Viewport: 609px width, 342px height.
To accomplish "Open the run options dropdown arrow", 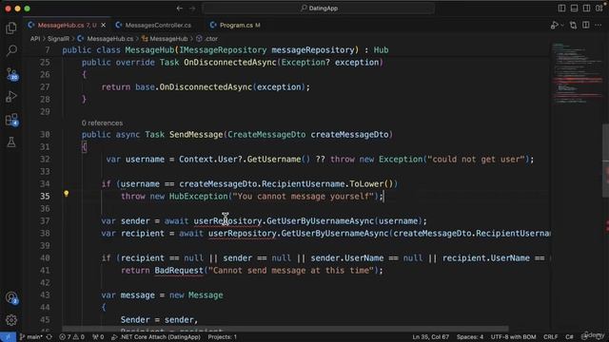I will [562, 26].
